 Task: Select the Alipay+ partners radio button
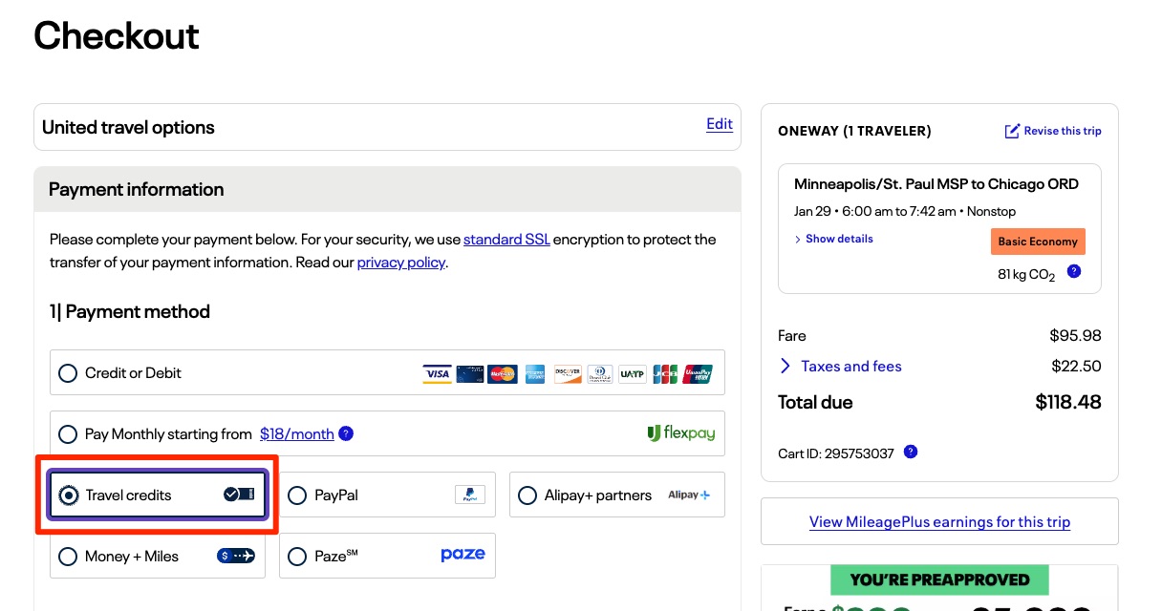pyautogui.click(x=527, y=495)
